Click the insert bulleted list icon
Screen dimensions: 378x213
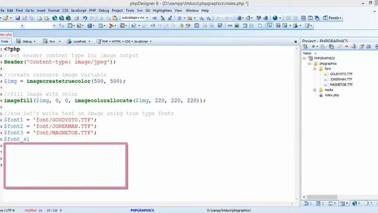pos(252,25)
